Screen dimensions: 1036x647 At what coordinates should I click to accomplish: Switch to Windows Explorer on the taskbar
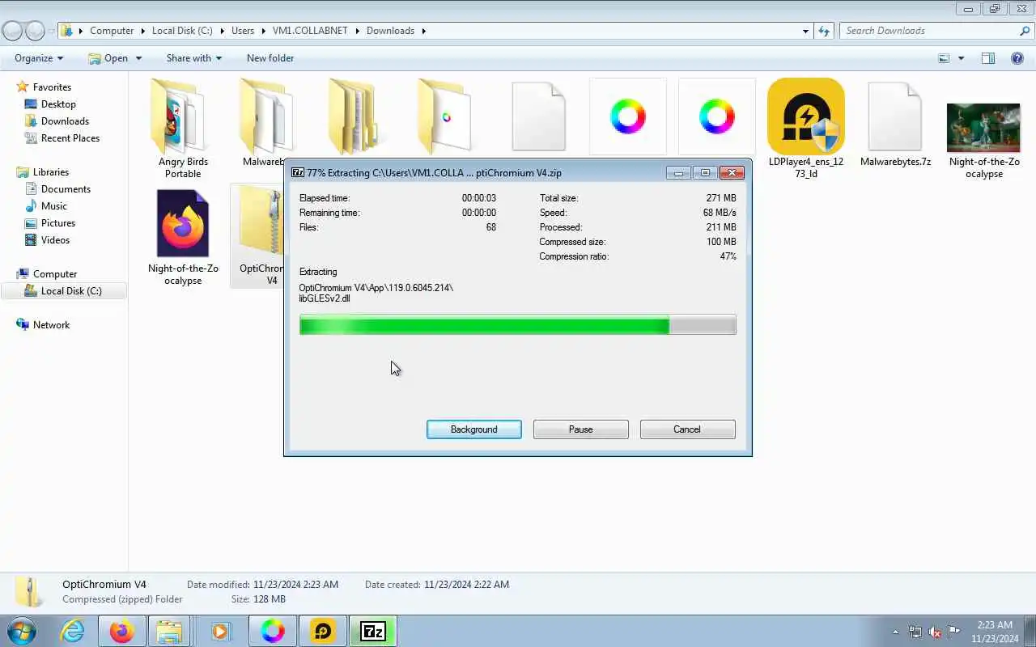pyautogui.click(x=170, y=631)
